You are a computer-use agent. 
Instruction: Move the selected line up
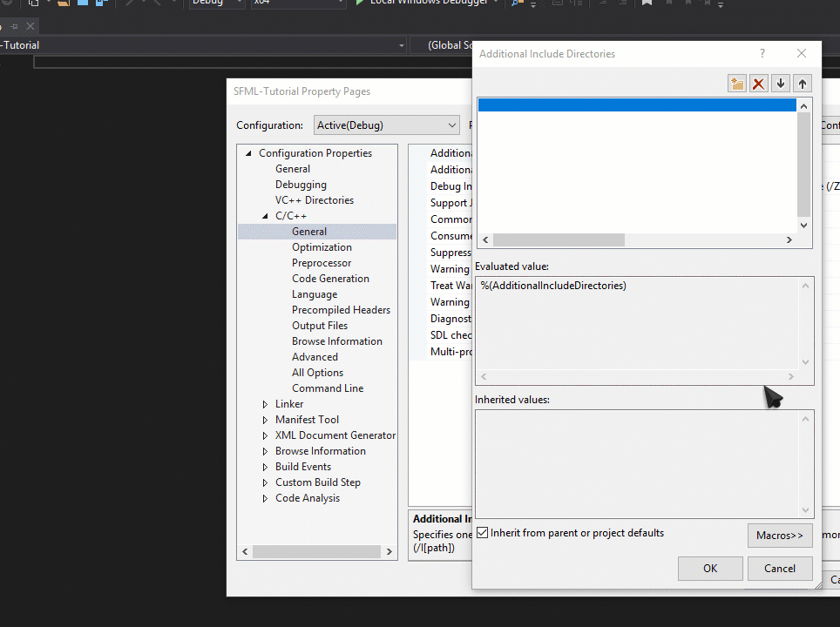[802, 84]
